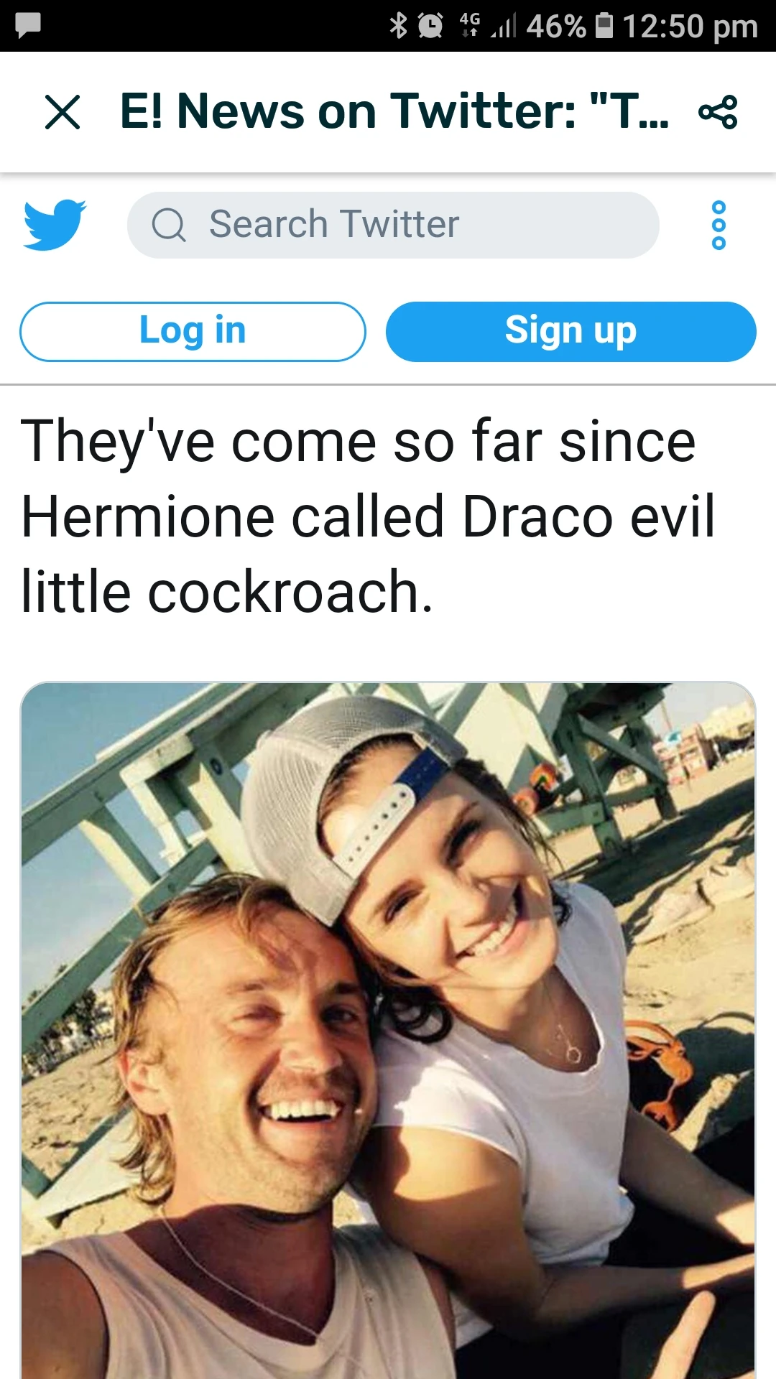Tap the 4G data indicator
776x1379 pixels.
tap(469, 24)
